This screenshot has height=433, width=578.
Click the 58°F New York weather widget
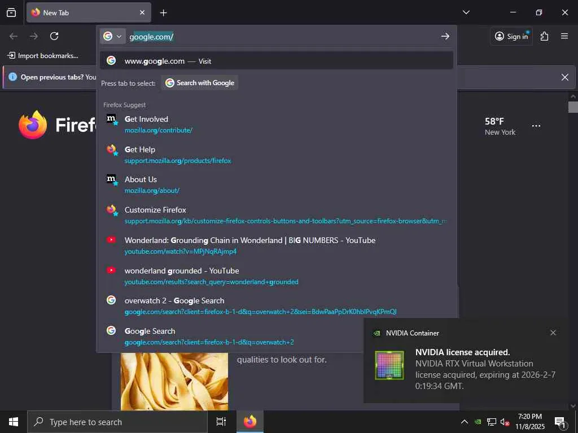tap(500, 126)
